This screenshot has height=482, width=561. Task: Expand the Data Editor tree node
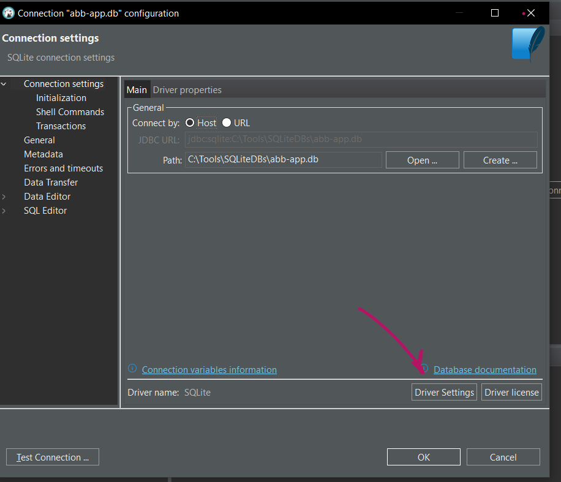[4, 197]
